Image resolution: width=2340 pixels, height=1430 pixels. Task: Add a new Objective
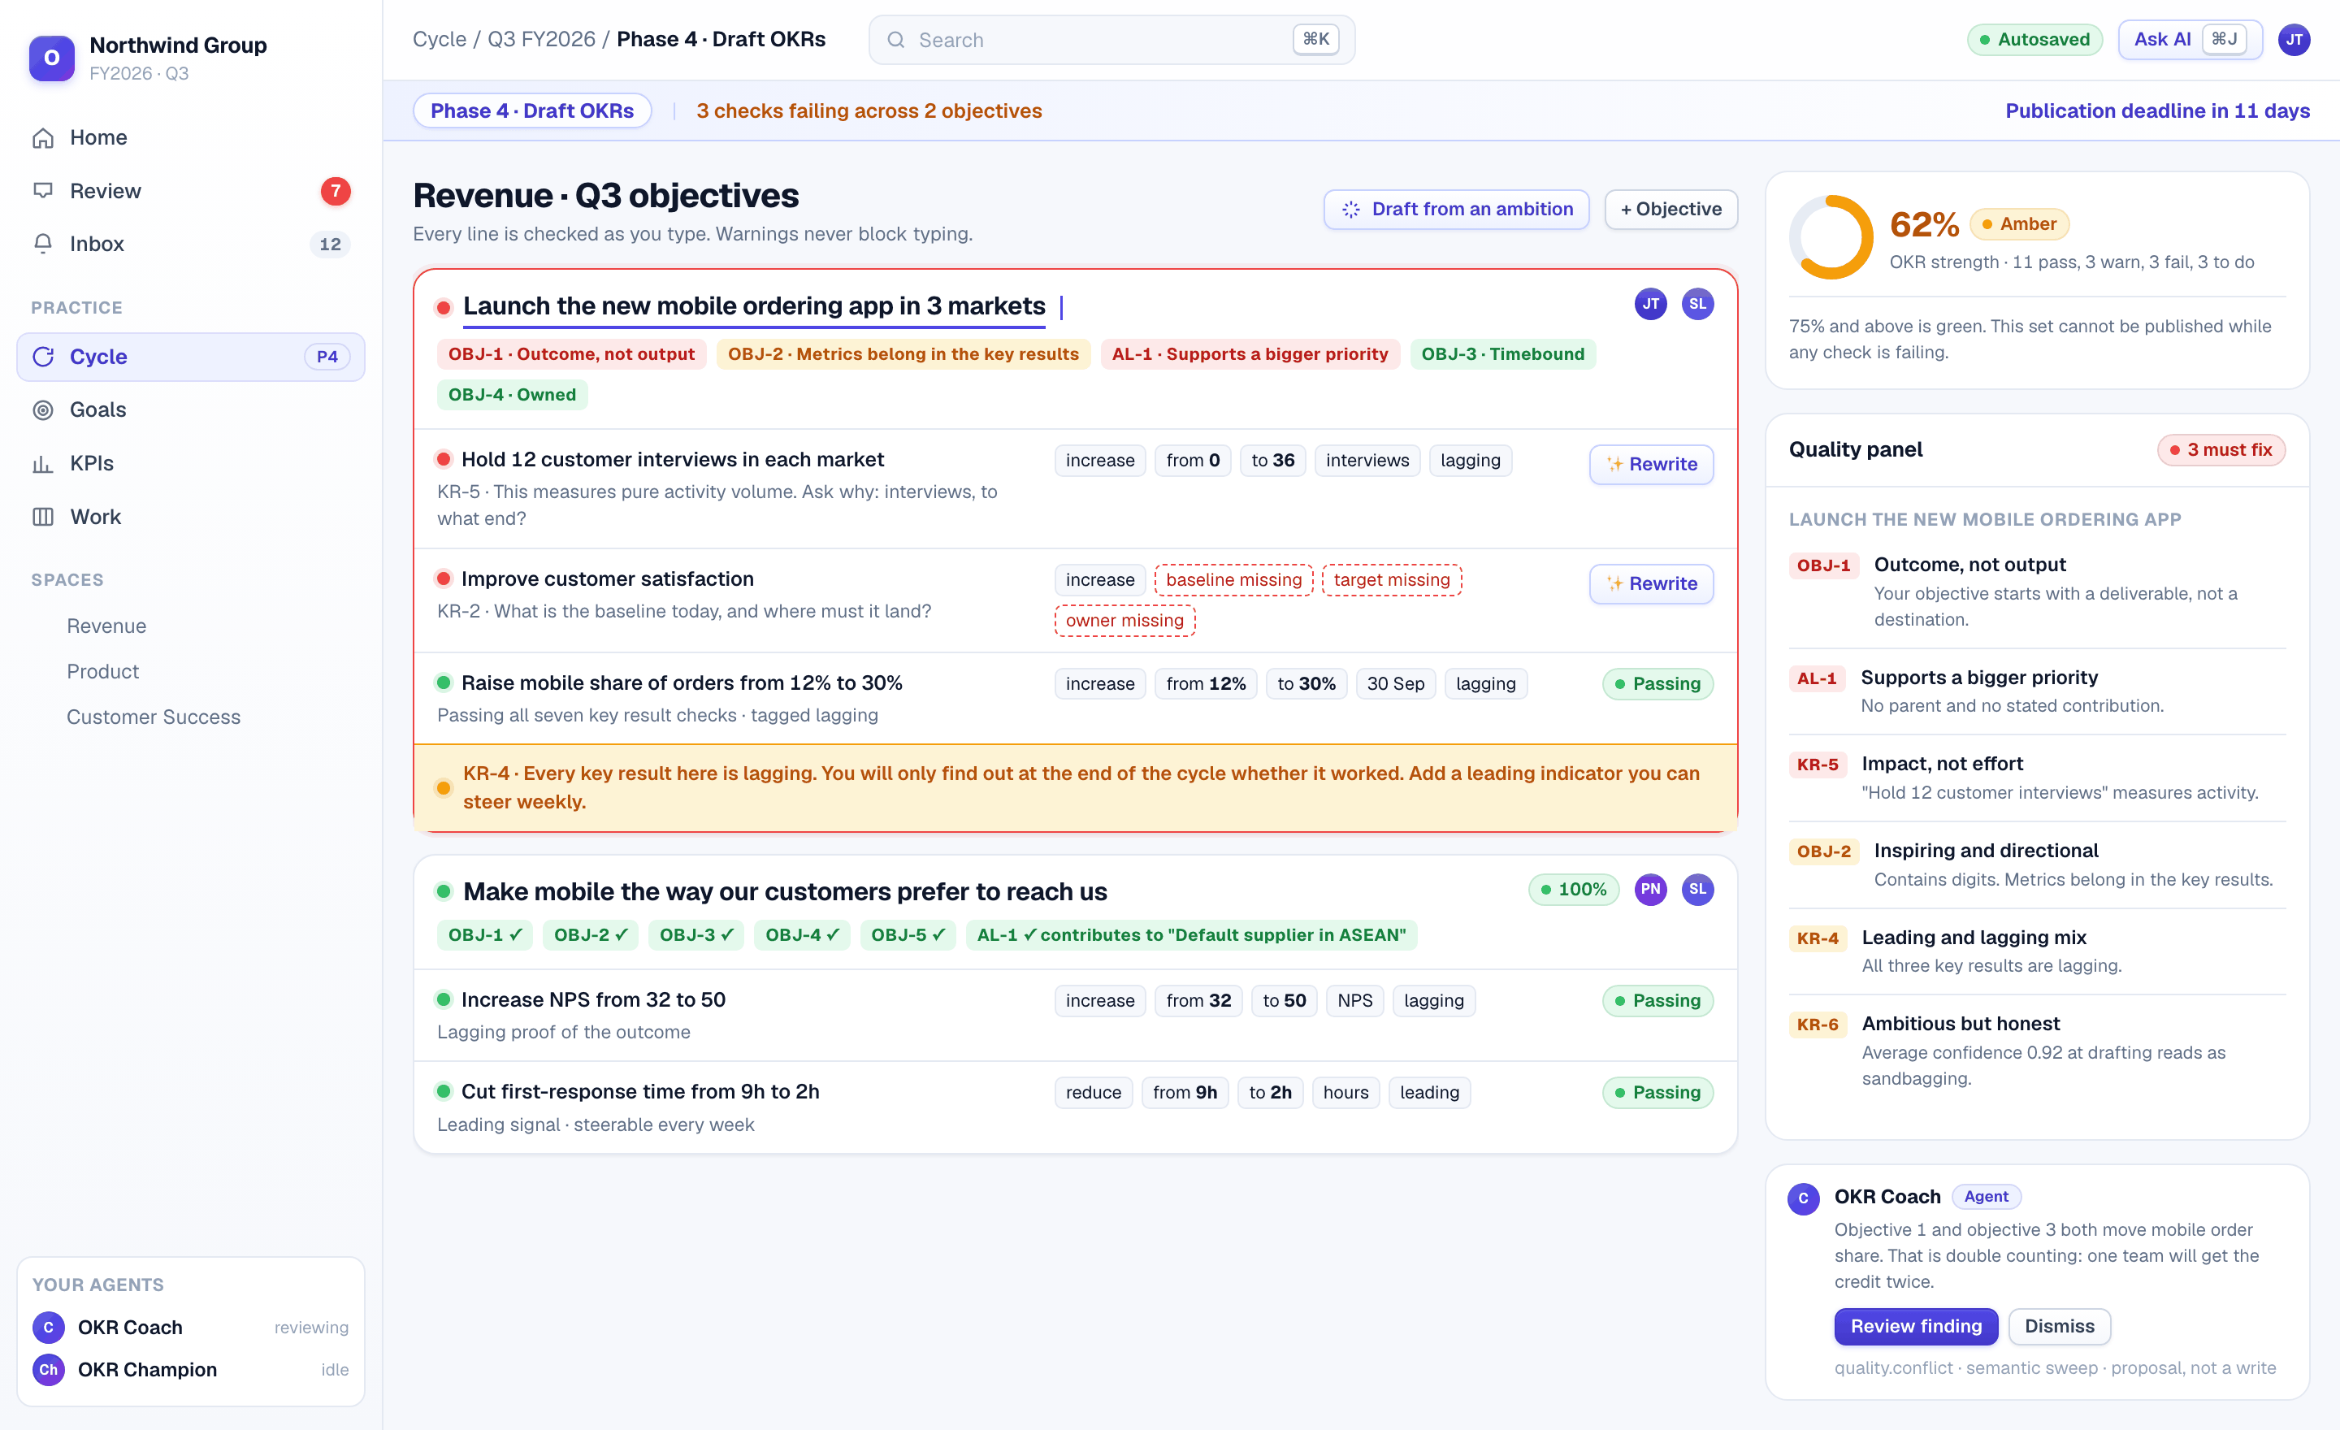point(1670,209)
